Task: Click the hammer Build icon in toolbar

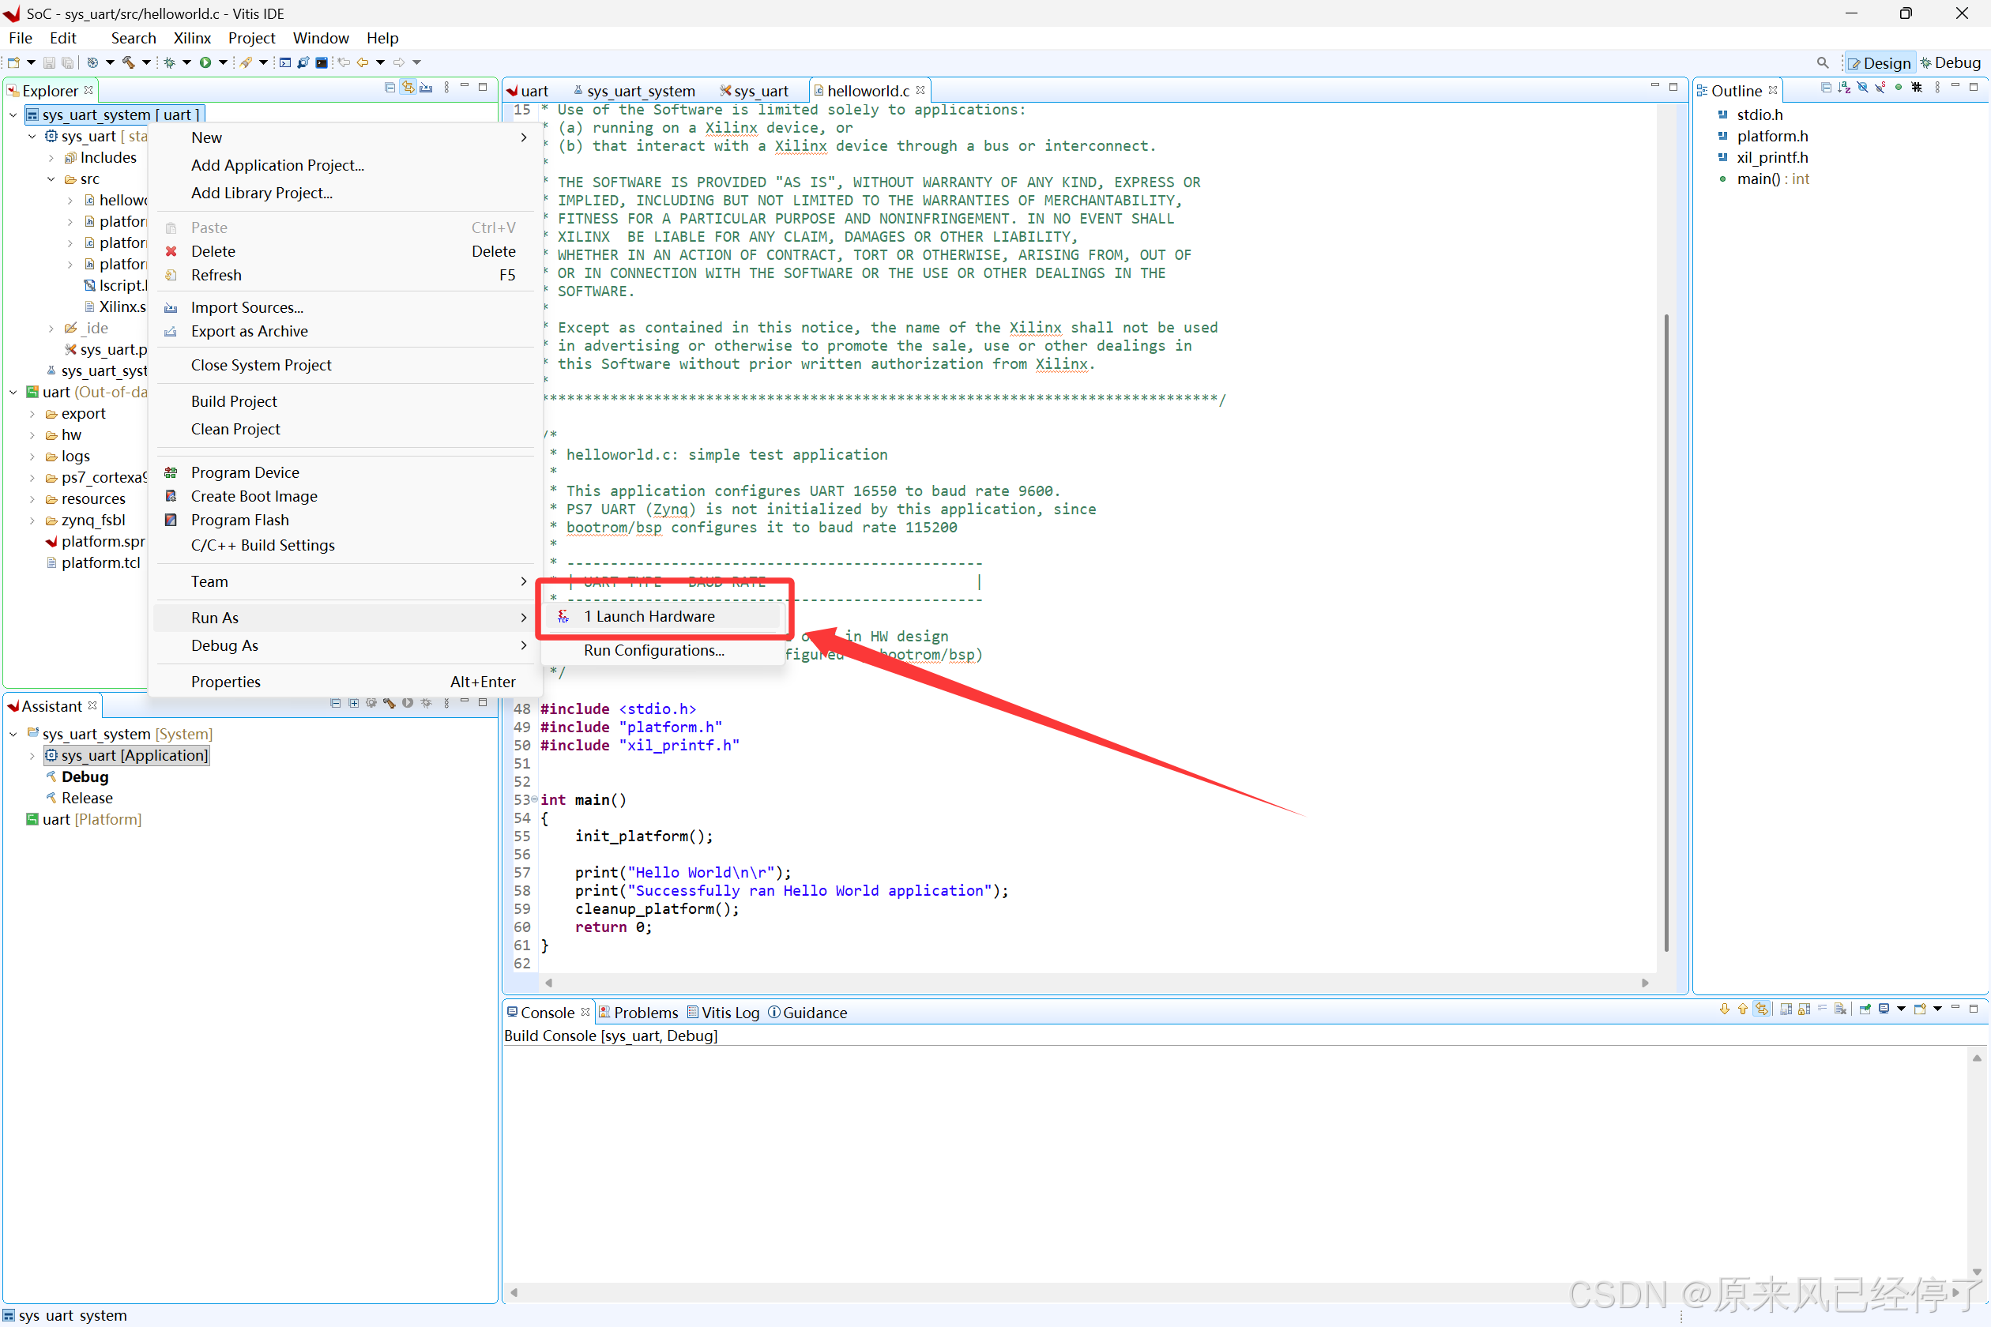Action: point(129,62)
